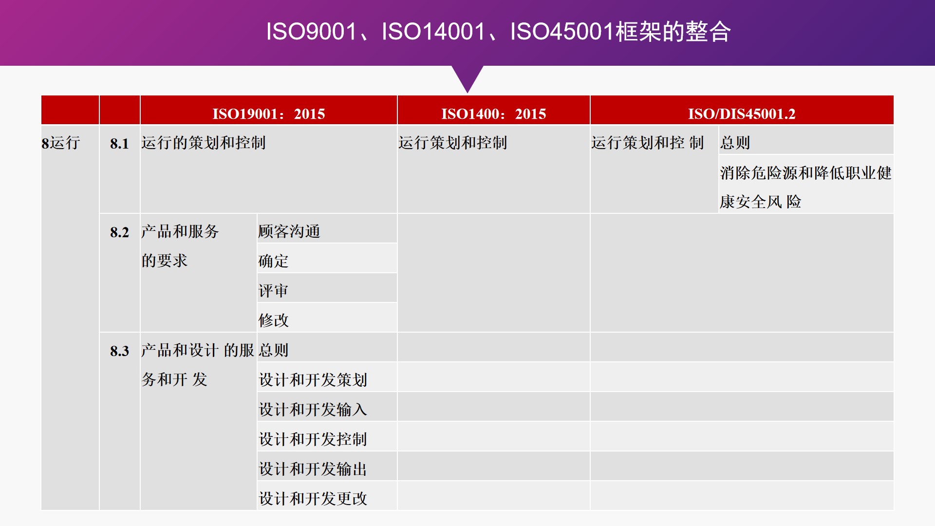Click the '确定' cell
Screen dimensions: 935x526
[x=327, y=258]
